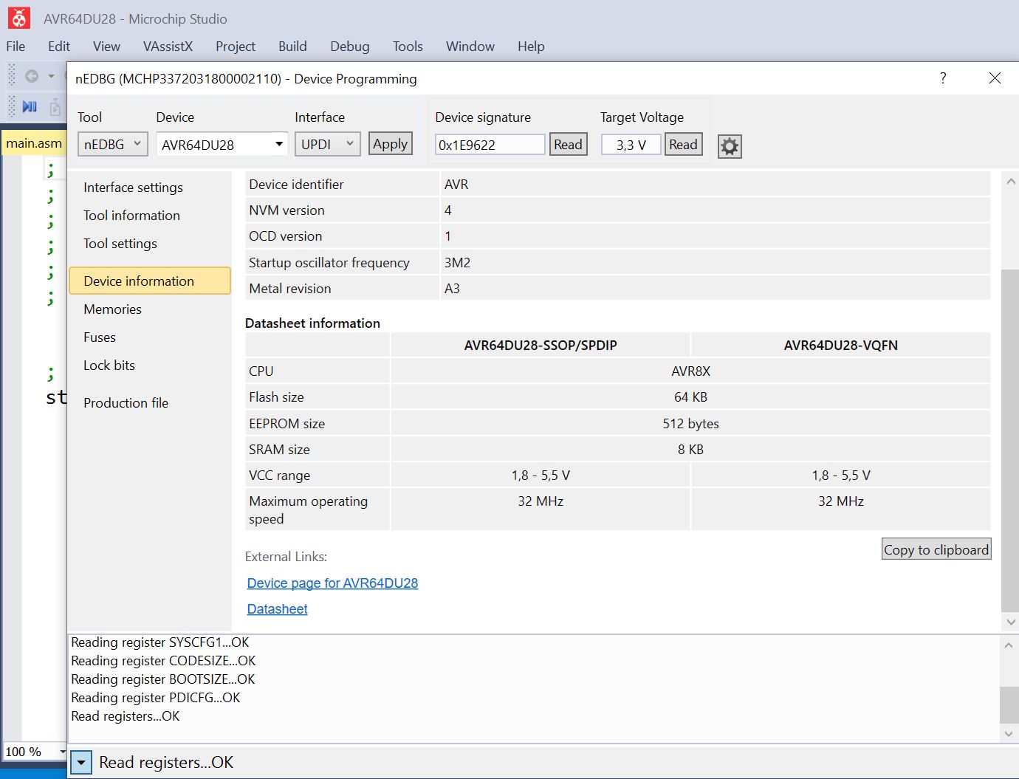This screenshot has height=779, width=1019.
Task: Click NVM version value 4
Action: tap(447, 210)
